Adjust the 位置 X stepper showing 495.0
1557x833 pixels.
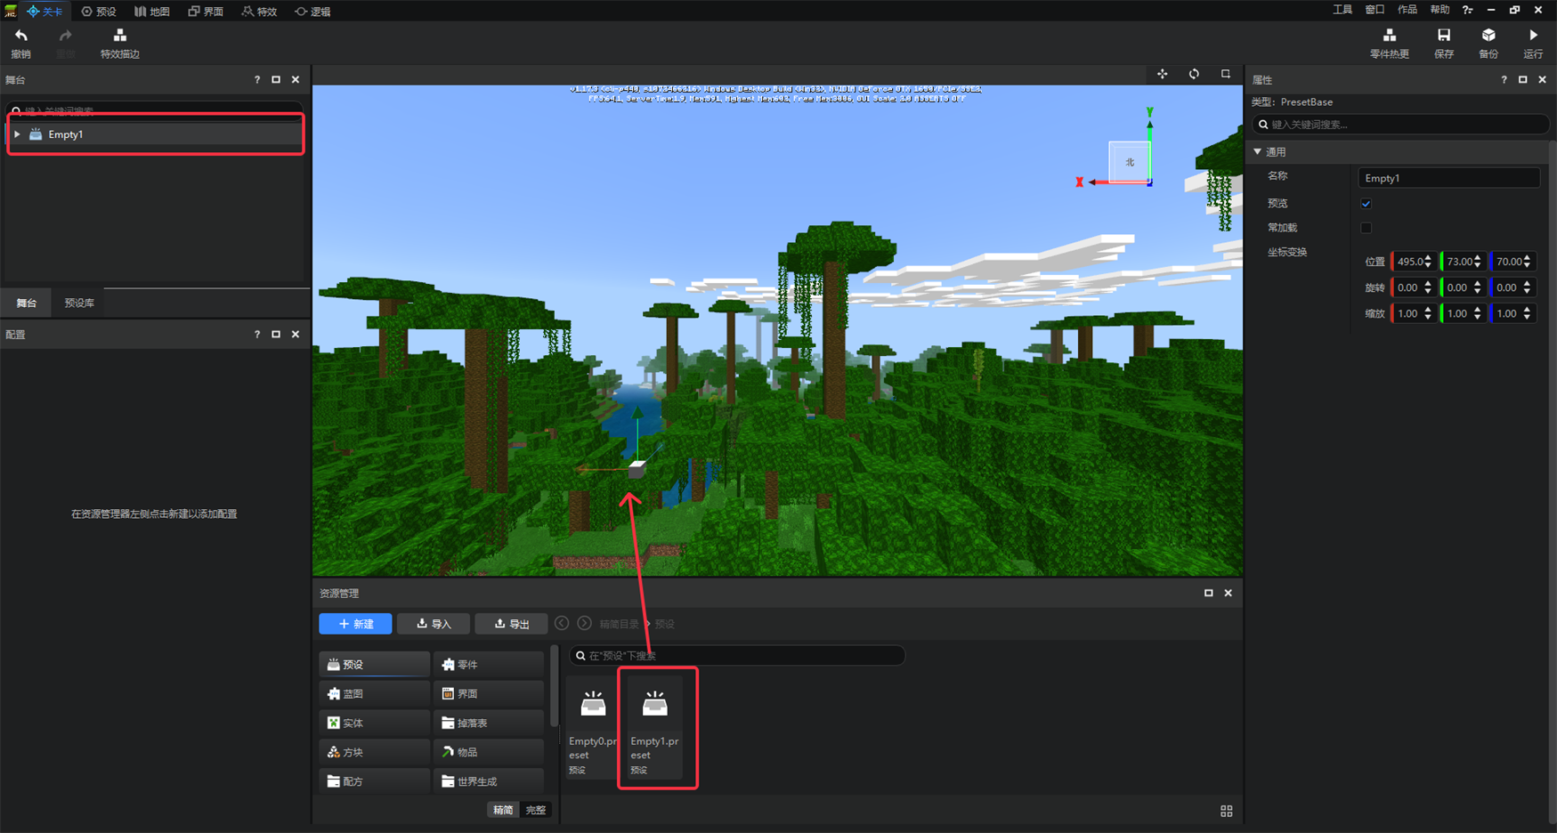[x=1428, y=262]
